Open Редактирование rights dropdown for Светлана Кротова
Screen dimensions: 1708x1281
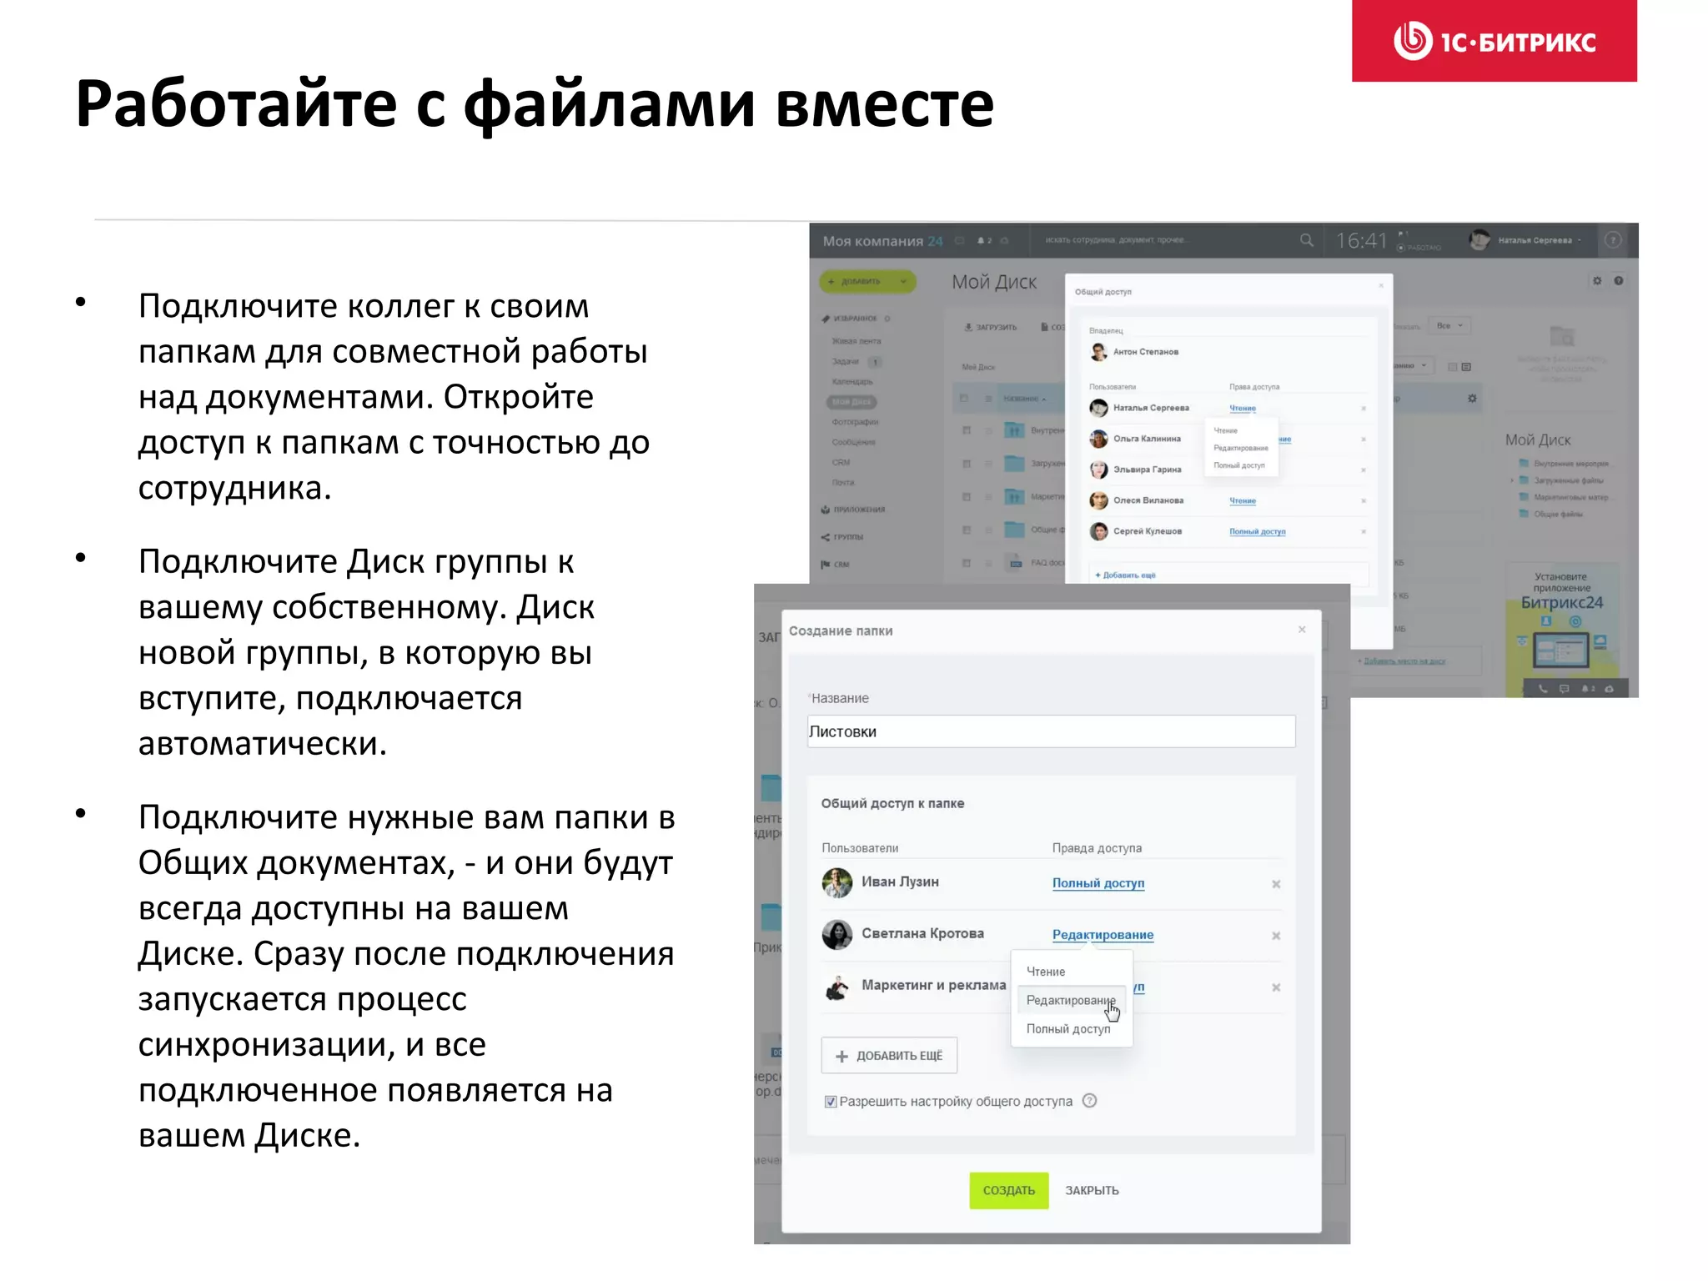(1103, 935)
